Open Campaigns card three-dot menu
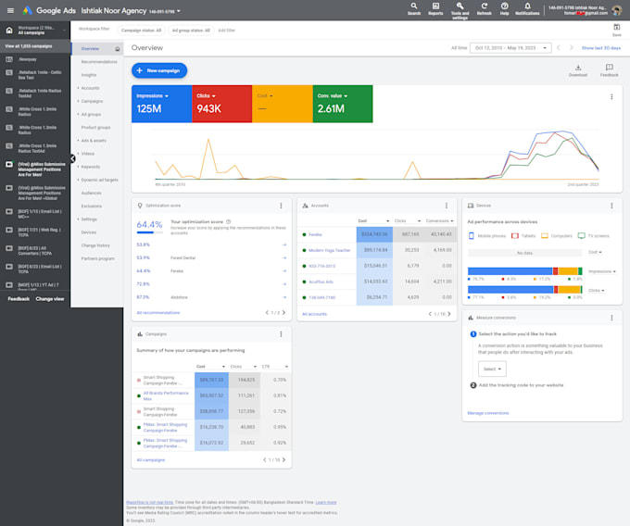The width and height of the screenshot is (630, 526). coord(281,334)
